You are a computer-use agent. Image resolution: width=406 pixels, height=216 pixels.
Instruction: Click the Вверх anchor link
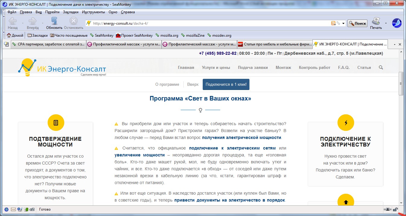[193, 85]
